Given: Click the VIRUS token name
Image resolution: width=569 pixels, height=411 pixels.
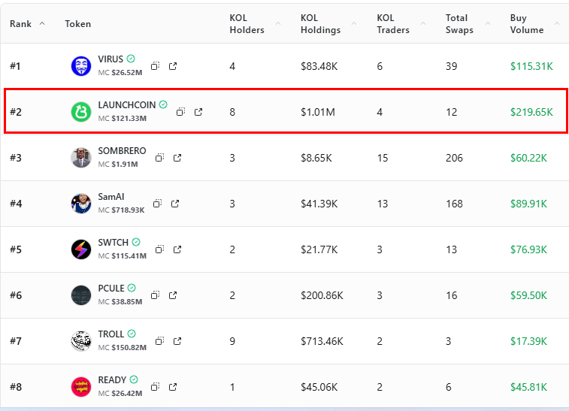Looking at the screenshot, I should coord(110,59).
